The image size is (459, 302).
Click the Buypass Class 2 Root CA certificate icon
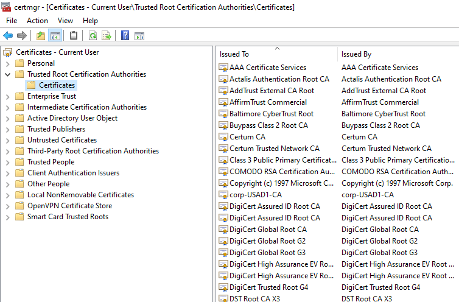point(223,125)
